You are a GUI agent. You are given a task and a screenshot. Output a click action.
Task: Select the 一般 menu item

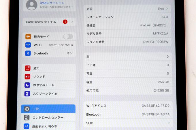click(x=48, y=109)
